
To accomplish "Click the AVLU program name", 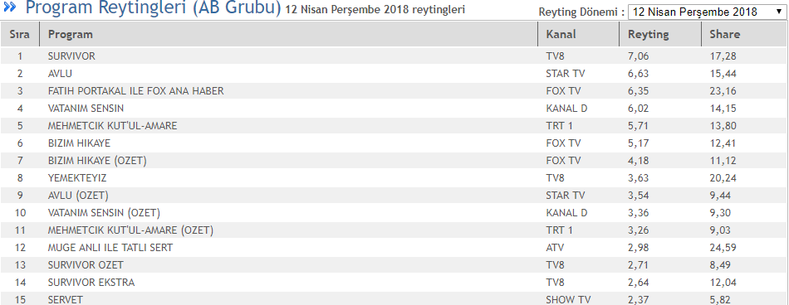I will (x=60, y=74).
